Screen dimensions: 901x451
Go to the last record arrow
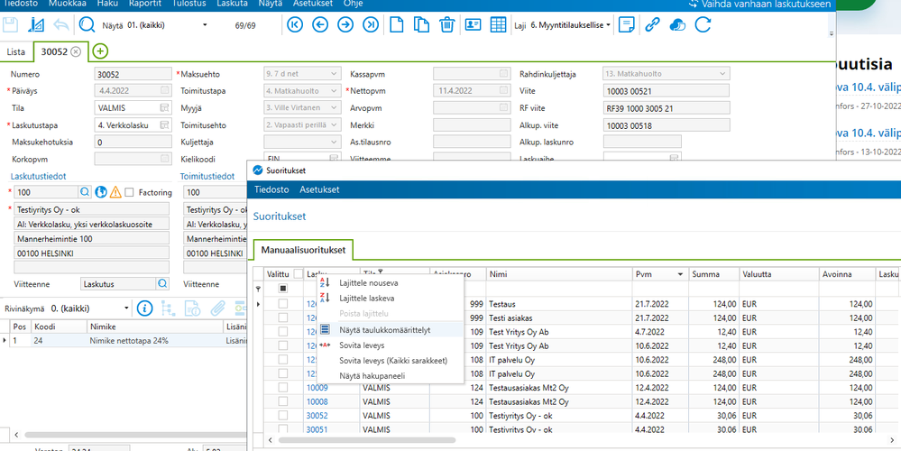[x=370, y=24]
